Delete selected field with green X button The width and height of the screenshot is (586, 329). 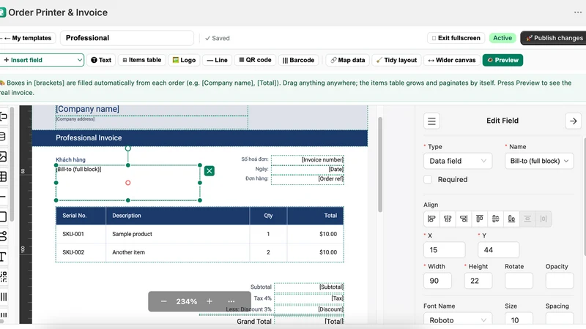[x=209, y=171]
